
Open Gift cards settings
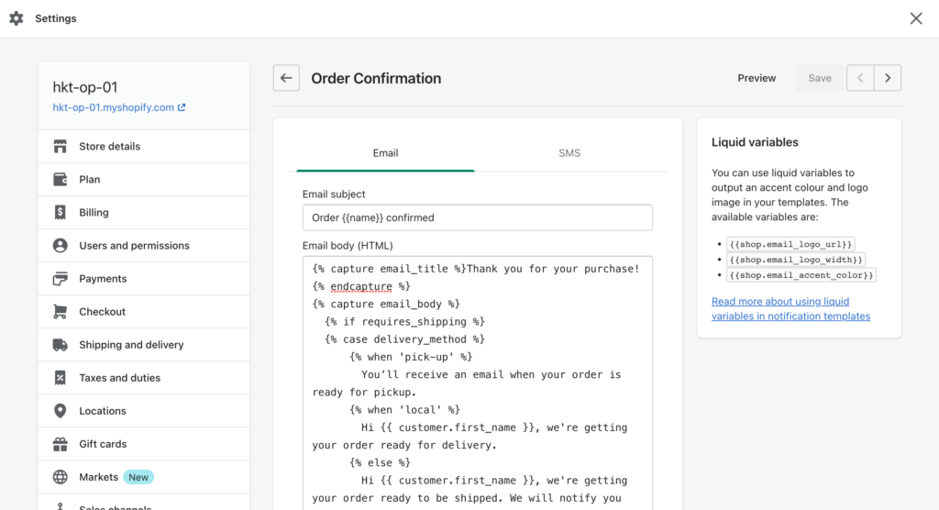click(x=144, y=444)
